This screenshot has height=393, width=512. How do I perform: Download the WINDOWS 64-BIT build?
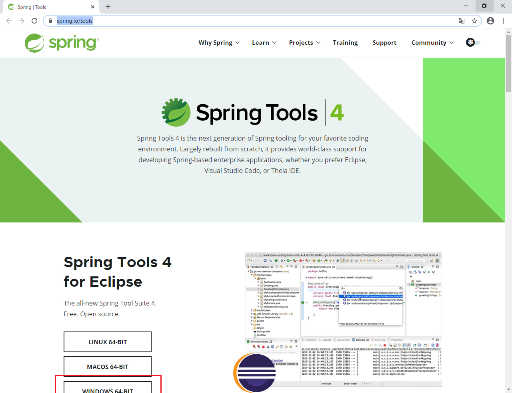(x=108, y=387)
